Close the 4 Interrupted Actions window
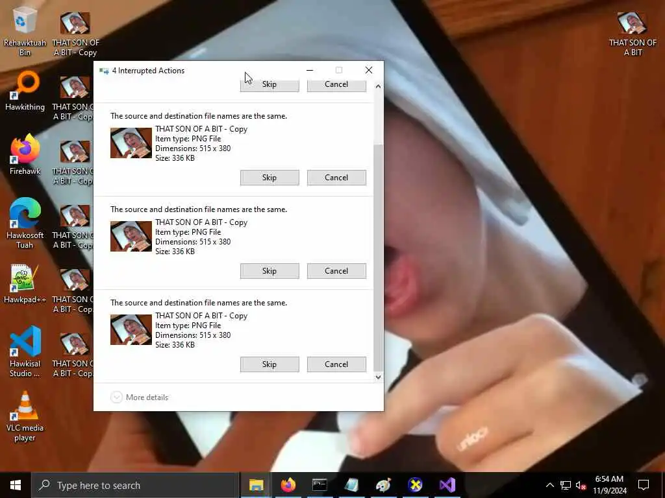The width and height of the screenshot is (665, 498). (x=369, y=70)
